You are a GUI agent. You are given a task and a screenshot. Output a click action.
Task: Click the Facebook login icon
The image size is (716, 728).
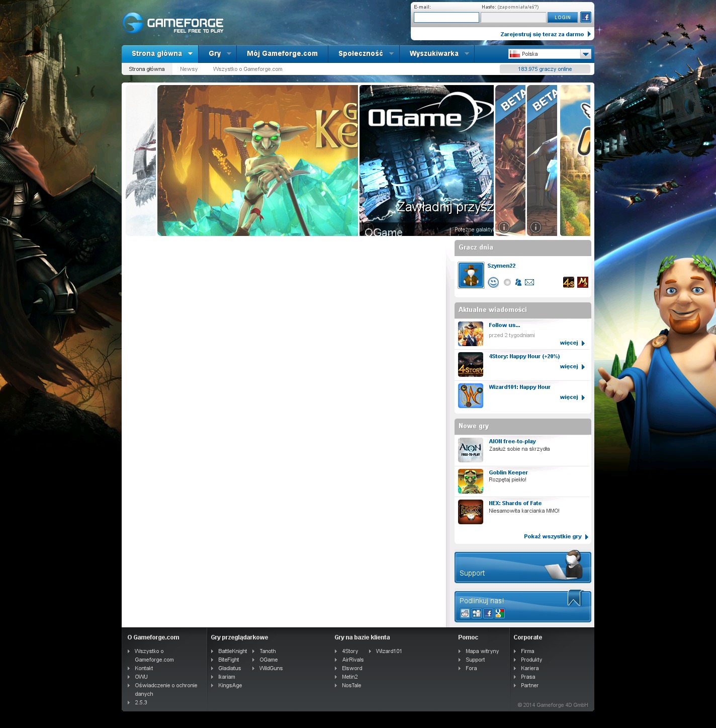pos(585,17)
